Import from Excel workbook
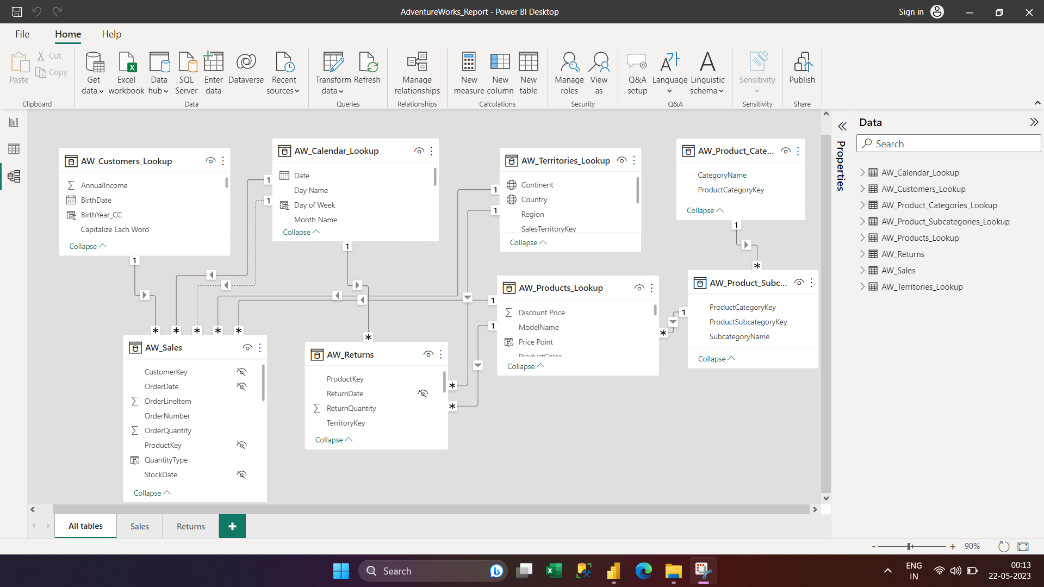The height and width of the screenshot is (587, 1044). [126, 73]
